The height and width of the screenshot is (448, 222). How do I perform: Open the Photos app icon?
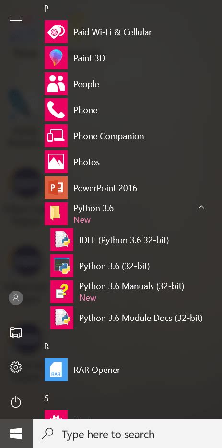(x=56, y=162)
